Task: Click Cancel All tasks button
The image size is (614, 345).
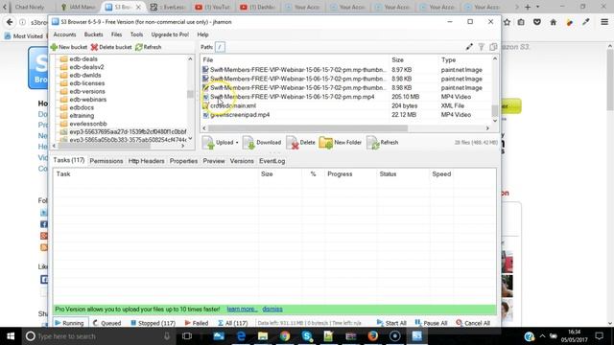Action: [x=473, y=323]
